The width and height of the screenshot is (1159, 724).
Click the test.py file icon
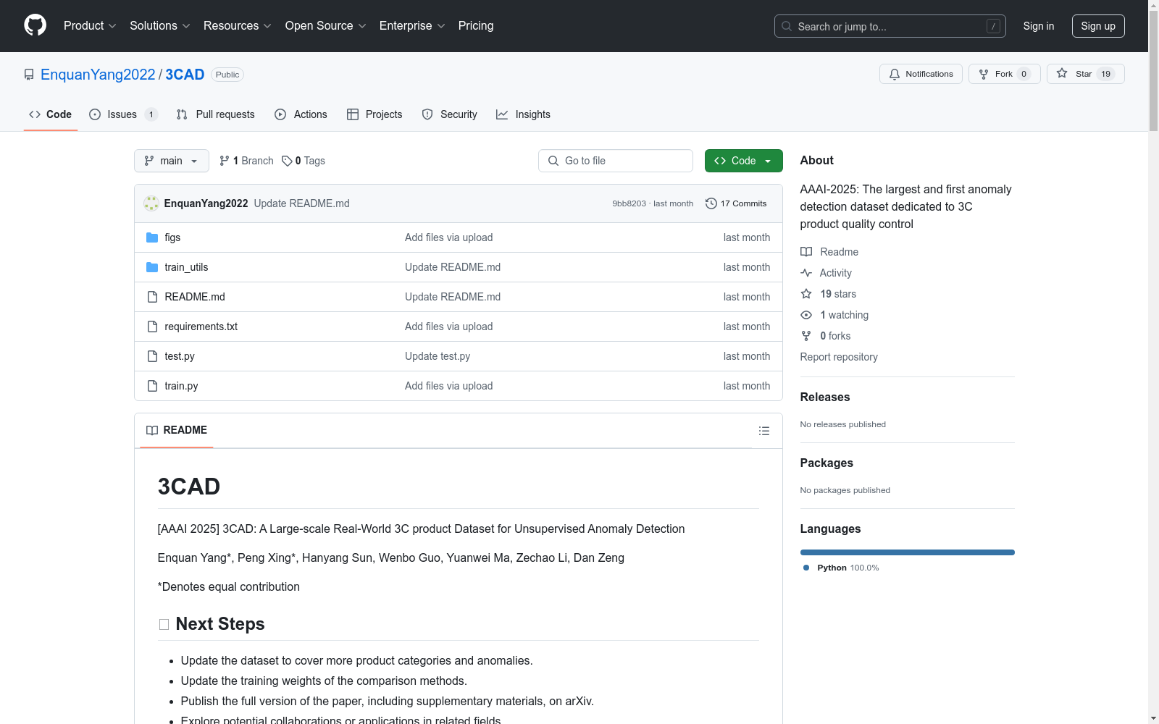pos(152,356)
